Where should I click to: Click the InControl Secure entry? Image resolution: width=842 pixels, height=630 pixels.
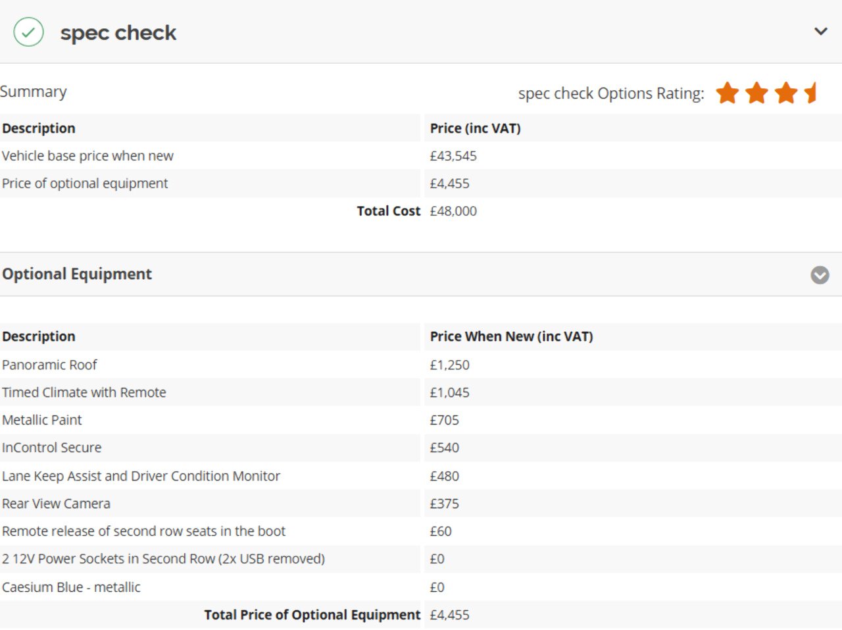click(x=52, y=448)
